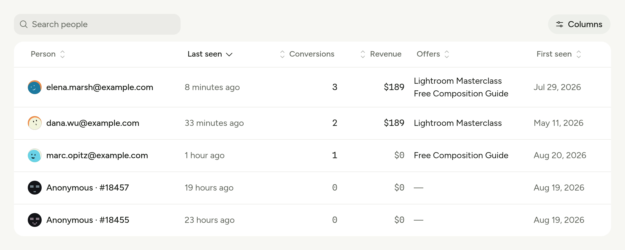This screenshot has height=250, width=625.
Task: Click the sort arrows beside the Revenue header
Action: pyautogui.click(x=363, y=54)
